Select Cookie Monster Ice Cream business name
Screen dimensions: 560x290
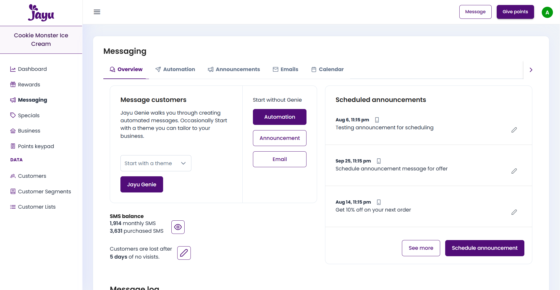[41, 40]
